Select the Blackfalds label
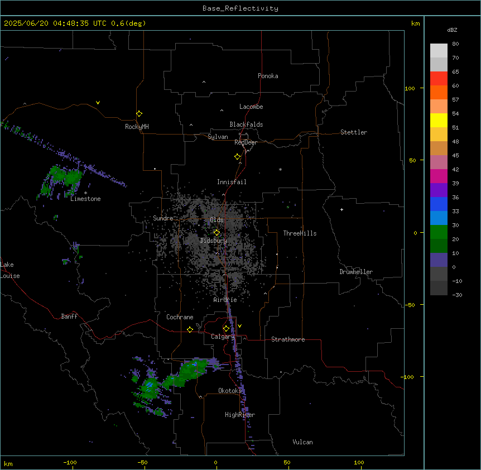Image resolution: width=481 pixels, height=470 pixels. coord(246,124)
